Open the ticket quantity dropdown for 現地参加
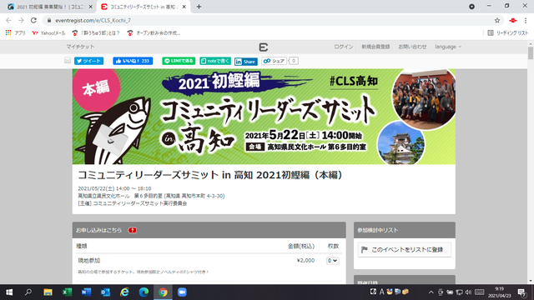 pyautogui.click(x=332, y=261)
